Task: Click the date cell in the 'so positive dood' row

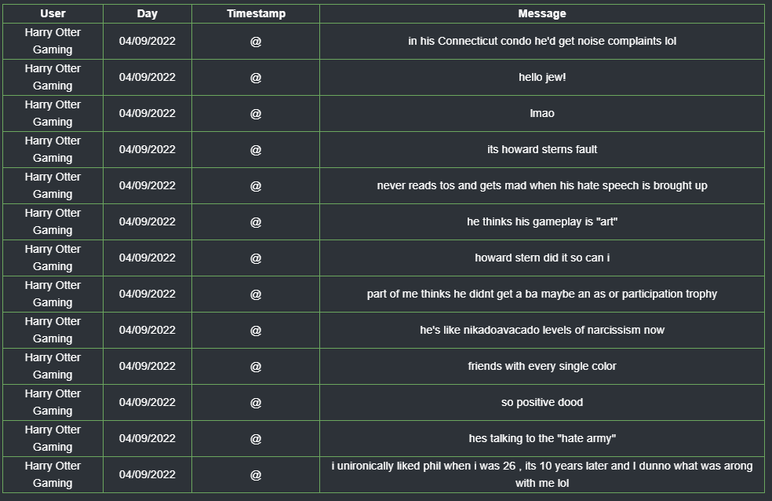Action: (147, 403)
